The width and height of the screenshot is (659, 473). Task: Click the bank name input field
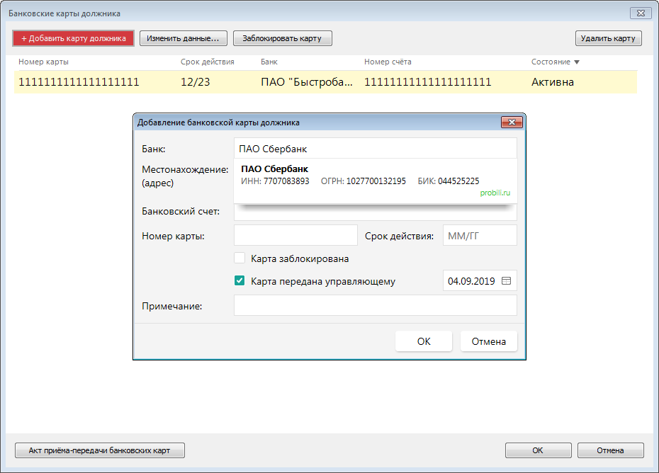tap(375, 149)
